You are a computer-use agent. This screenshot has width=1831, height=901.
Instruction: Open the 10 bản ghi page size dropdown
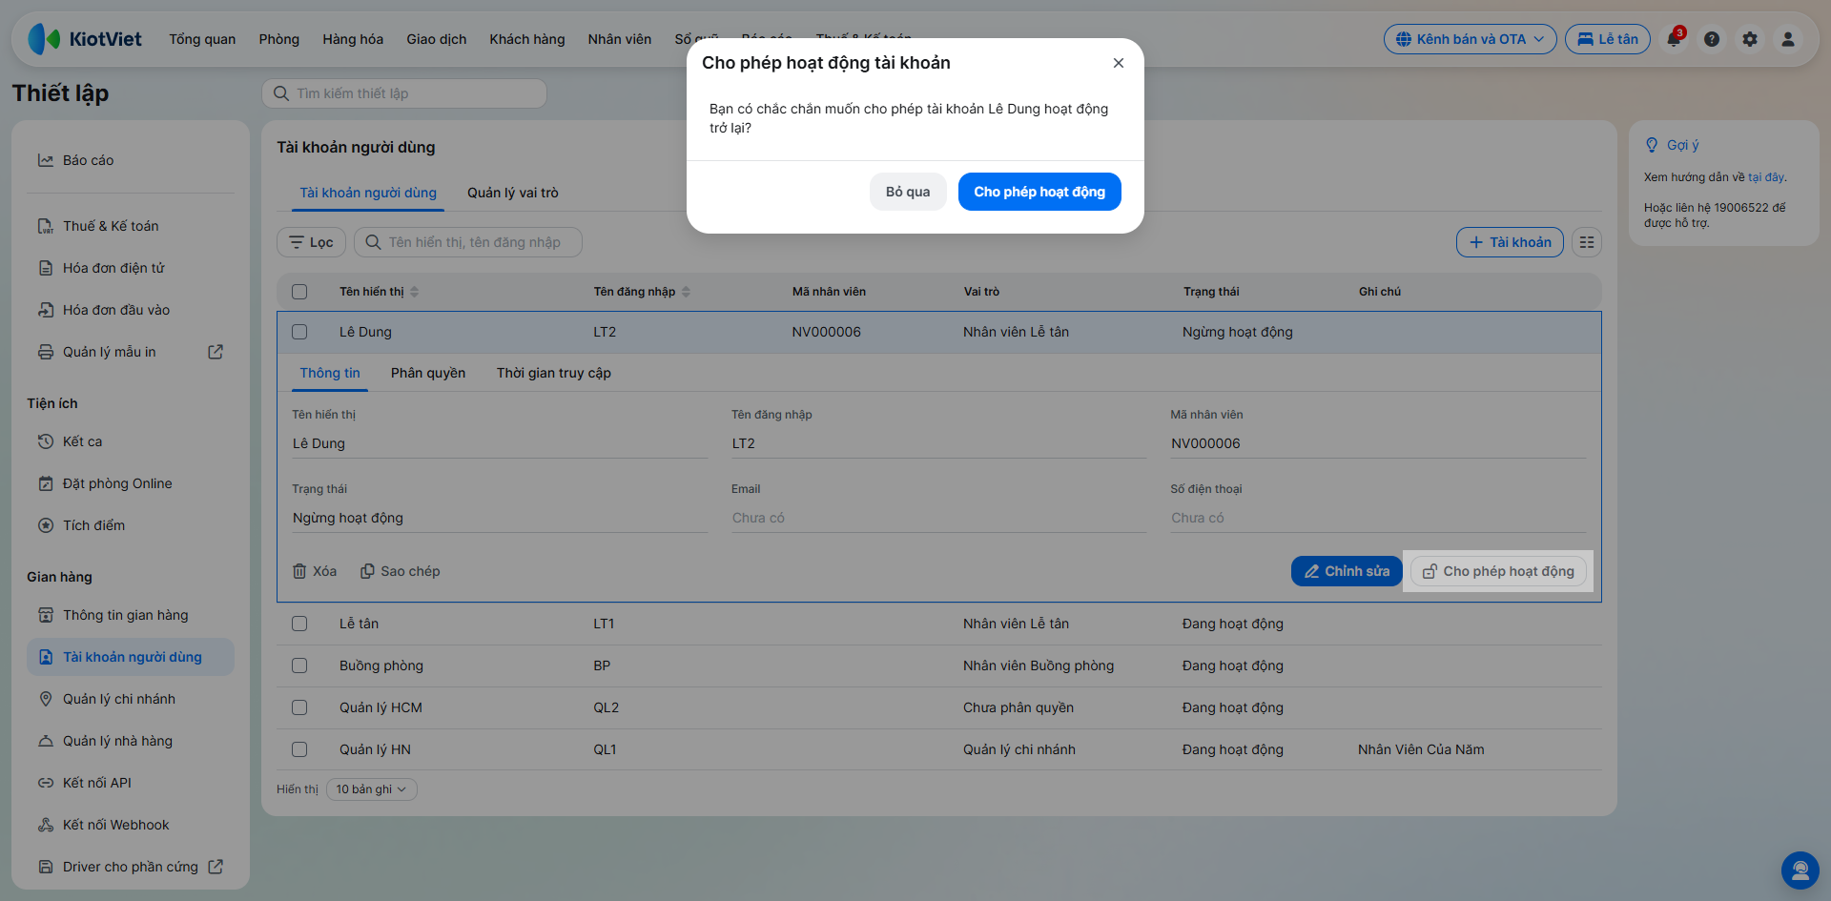[x=371, y=789]
